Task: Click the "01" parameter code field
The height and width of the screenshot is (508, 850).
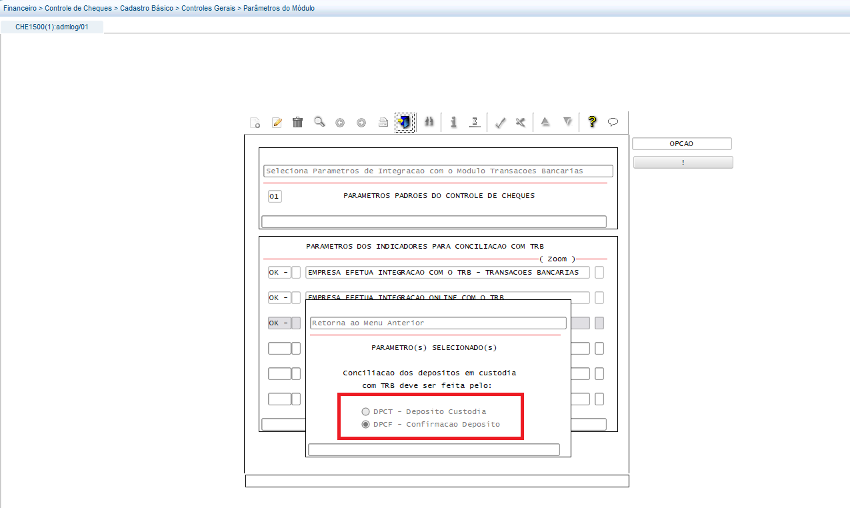Action: pos(275,196)
